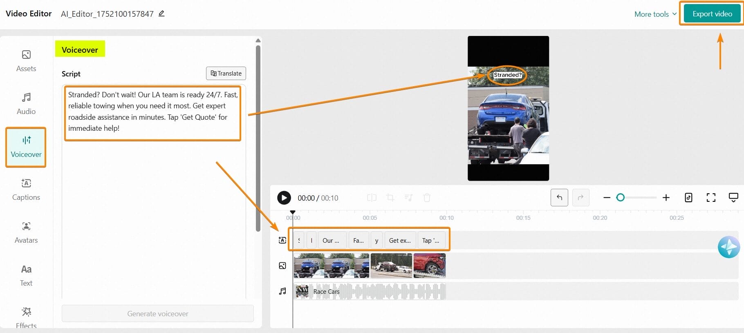Click the timeline zoom slider handle
744x333 pixels.
point(620,198)
